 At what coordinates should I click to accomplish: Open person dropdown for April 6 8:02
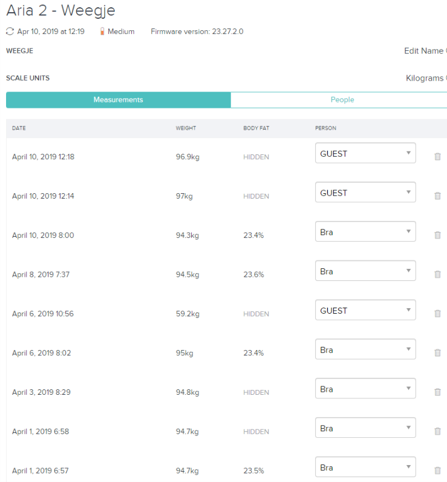(x=365, y=349)
